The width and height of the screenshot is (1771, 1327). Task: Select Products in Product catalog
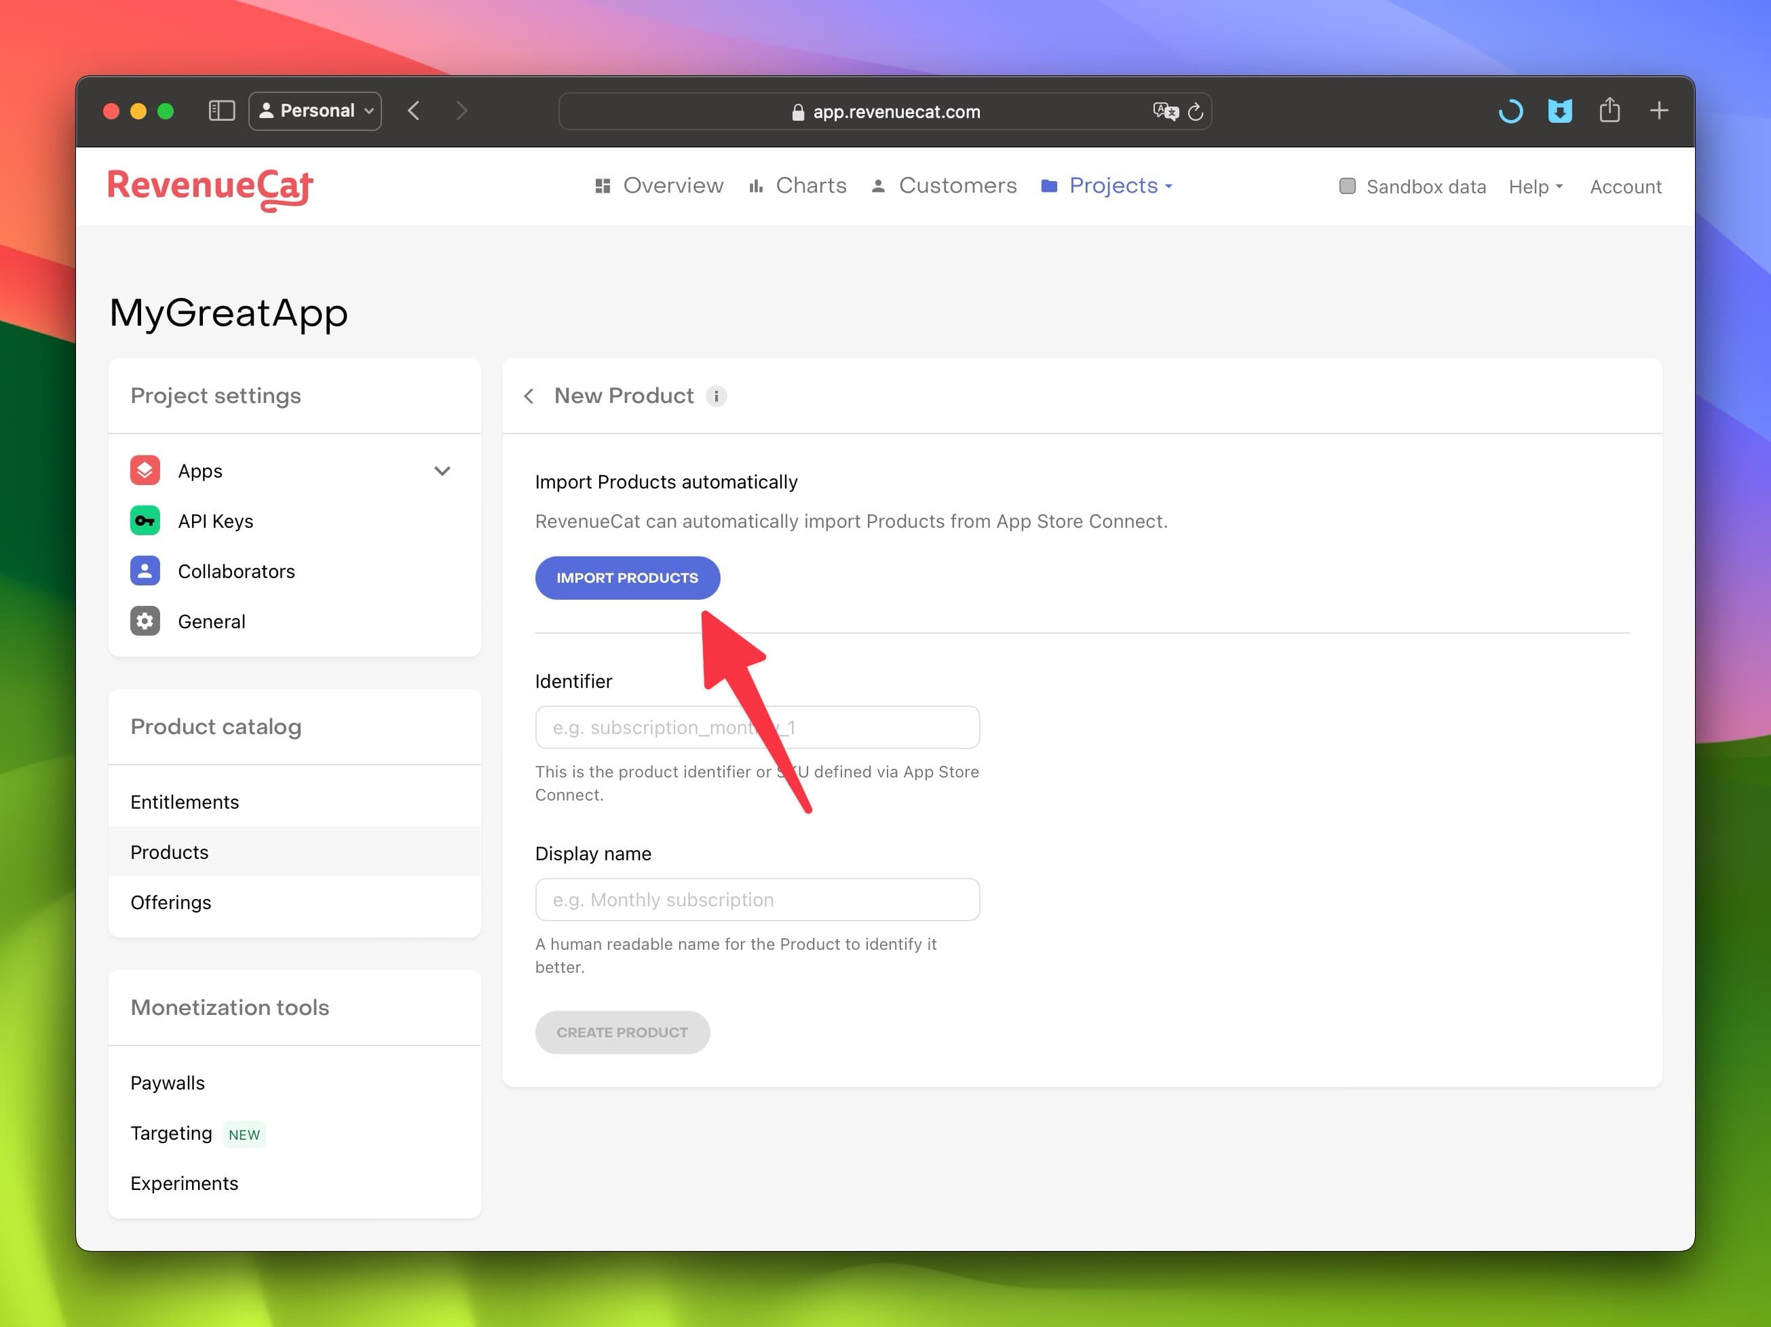(x=294, y=851)
